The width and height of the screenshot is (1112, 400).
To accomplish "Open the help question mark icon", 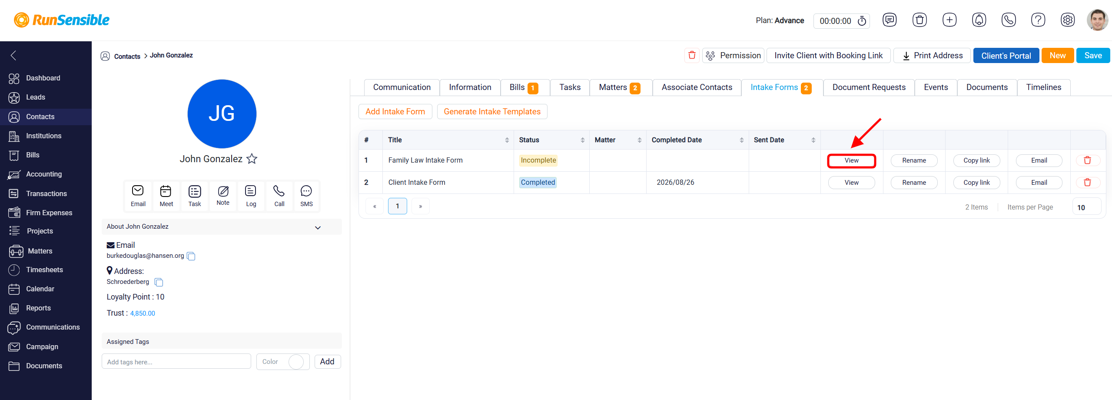I will (x=1038, y=20).
